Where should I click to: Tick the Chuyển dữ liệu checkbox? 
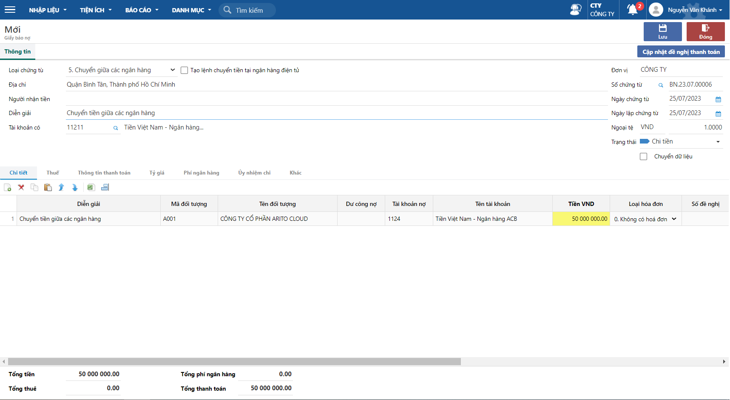pos(643,157)
